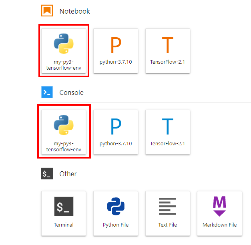This screenshot has height=245, width=251.
Task: Select the Console section heading
Action: 71,92
